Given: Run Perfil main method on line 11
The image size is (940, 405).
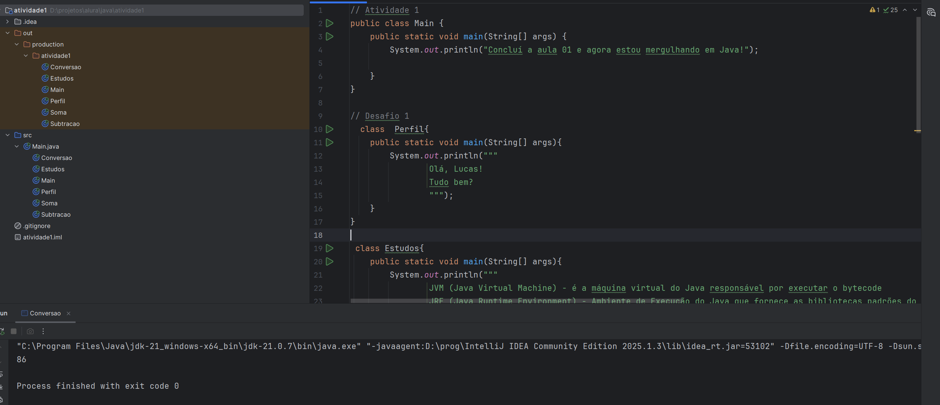Looking at the screenshot, I should (x=329, y=143).
